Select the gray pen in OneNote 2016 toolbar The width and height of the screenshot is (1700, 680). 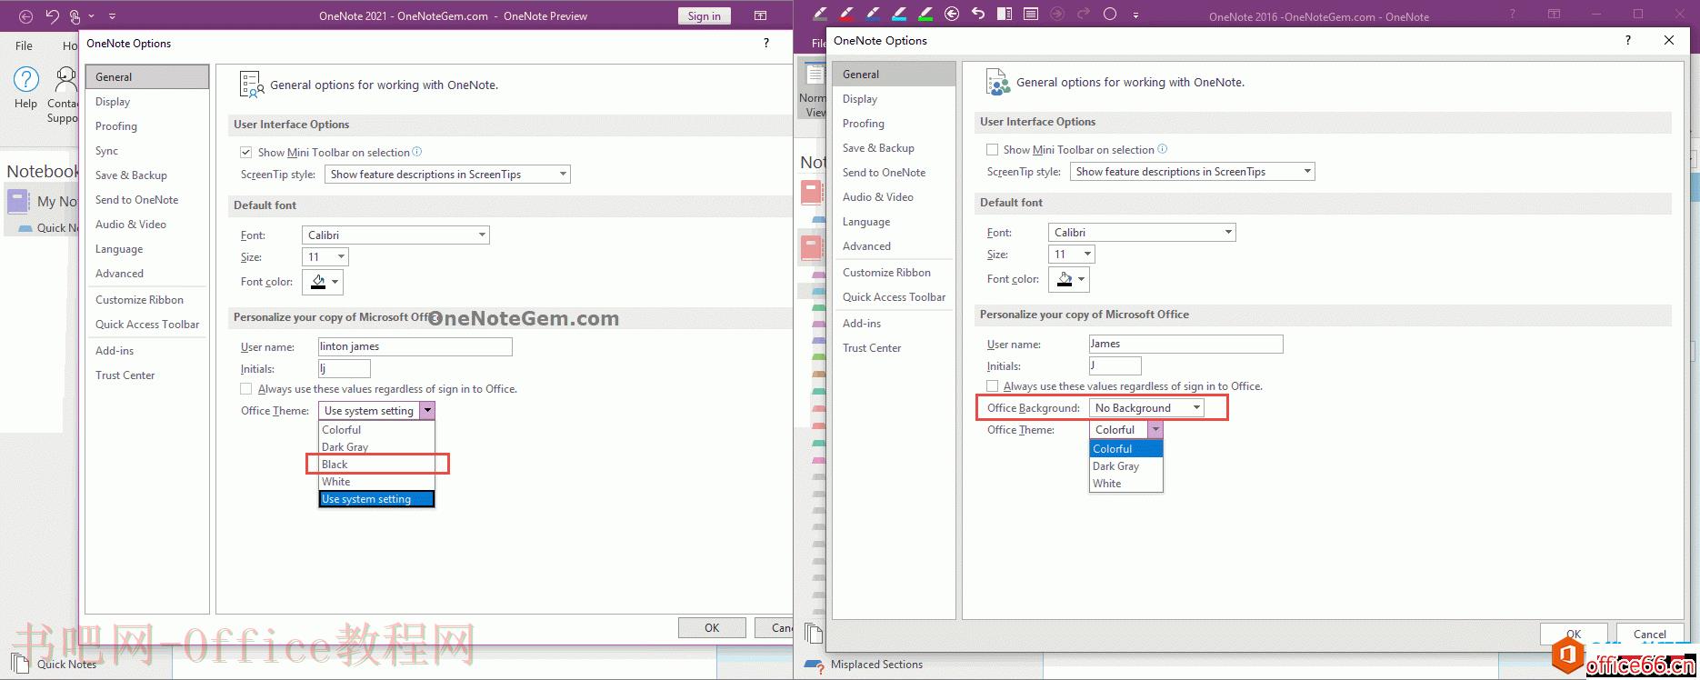(x=820, y=14)
